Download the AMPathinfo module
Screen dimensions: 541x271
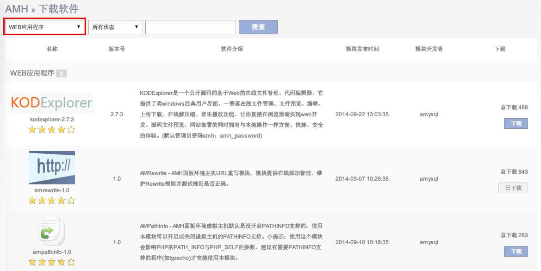516,251
